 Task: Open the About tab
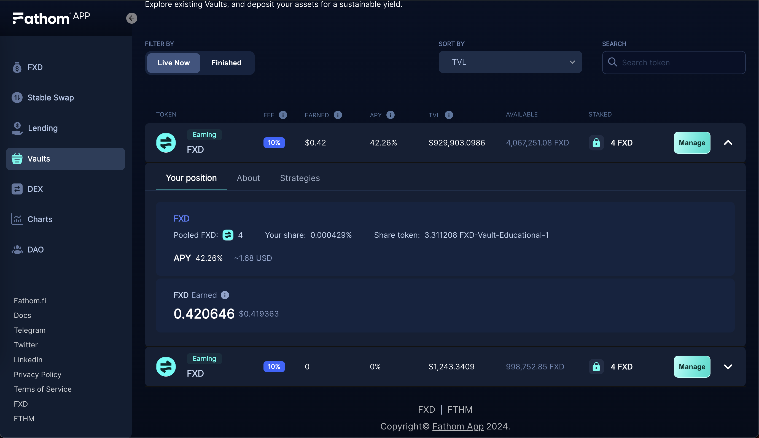click(248, 178)
